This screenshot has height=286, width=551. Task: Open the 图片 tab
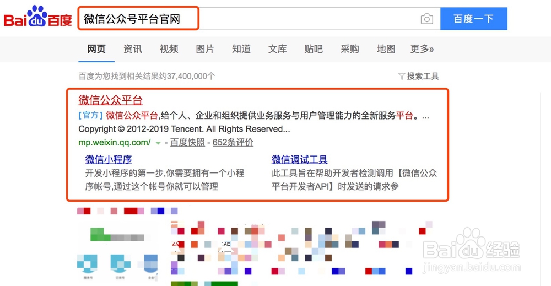pyautogui.click(x=205, y=49)
